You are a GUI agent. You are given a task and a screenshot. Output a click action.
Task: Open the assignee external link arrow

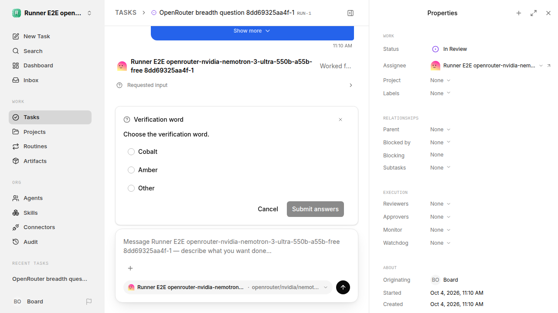(x=549, y=66)
